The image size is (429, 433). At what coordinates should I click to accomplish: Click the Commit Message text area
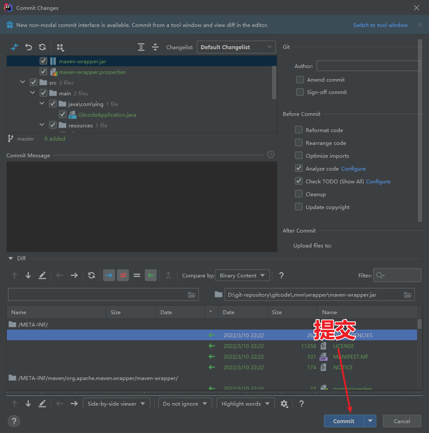[x=142, y=206]
